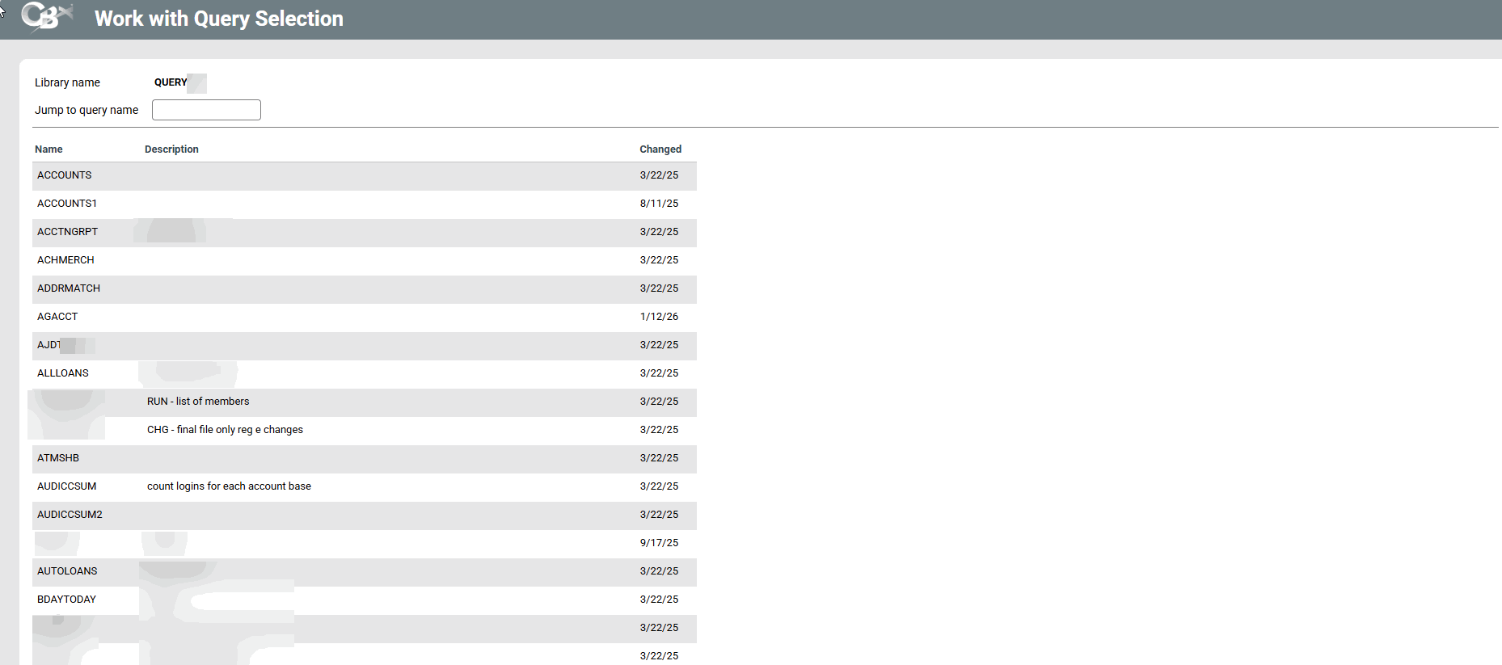Select the AGACCT query
This screenshot has height=665, width=1502.
57,317
